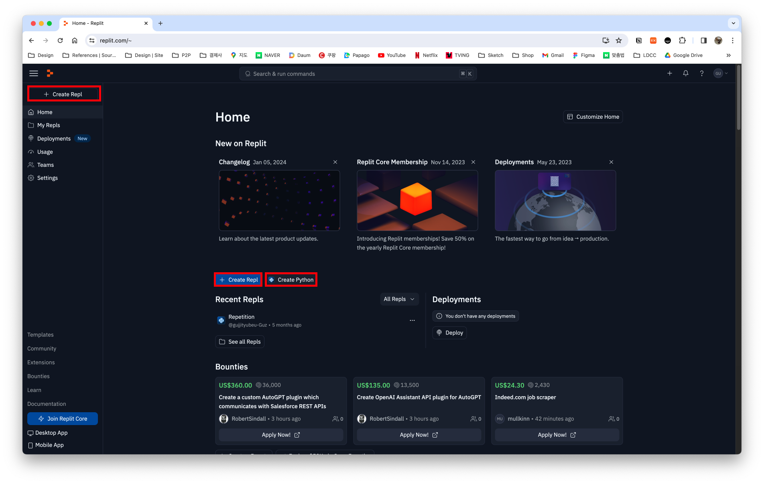Apply Now for US$135.00 bounty
Viewport: 764px width, 484px height.
pos(419,435)
